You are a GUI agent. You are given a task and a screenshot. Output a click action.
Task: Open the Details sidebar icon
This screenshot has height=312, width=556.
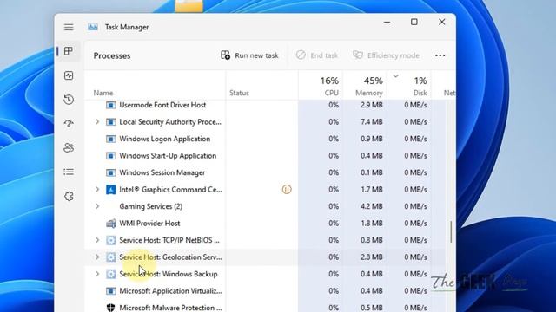(x=69, y=172)
